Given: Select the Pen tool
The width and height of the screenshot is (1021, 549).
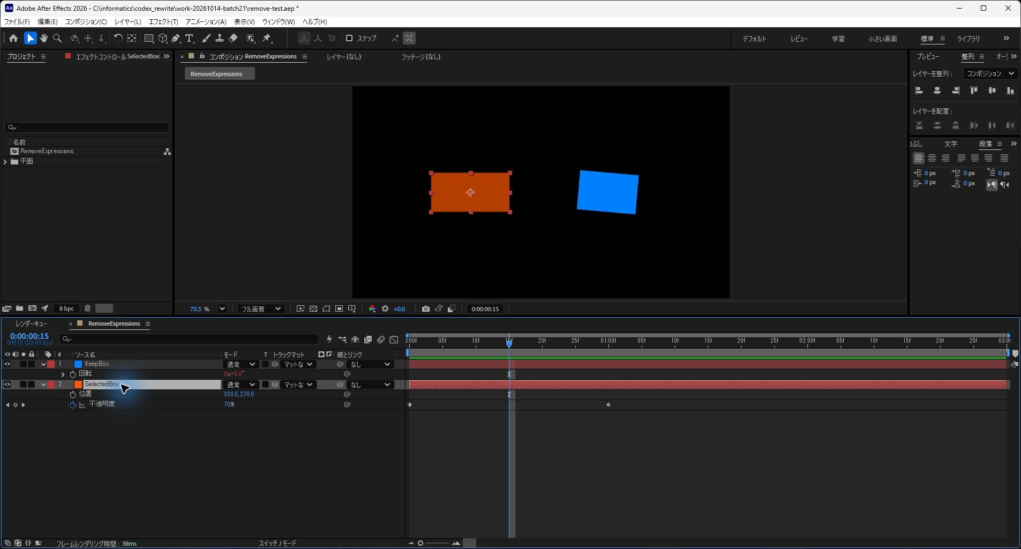Looking at the screenshot, I should [176, 38].
